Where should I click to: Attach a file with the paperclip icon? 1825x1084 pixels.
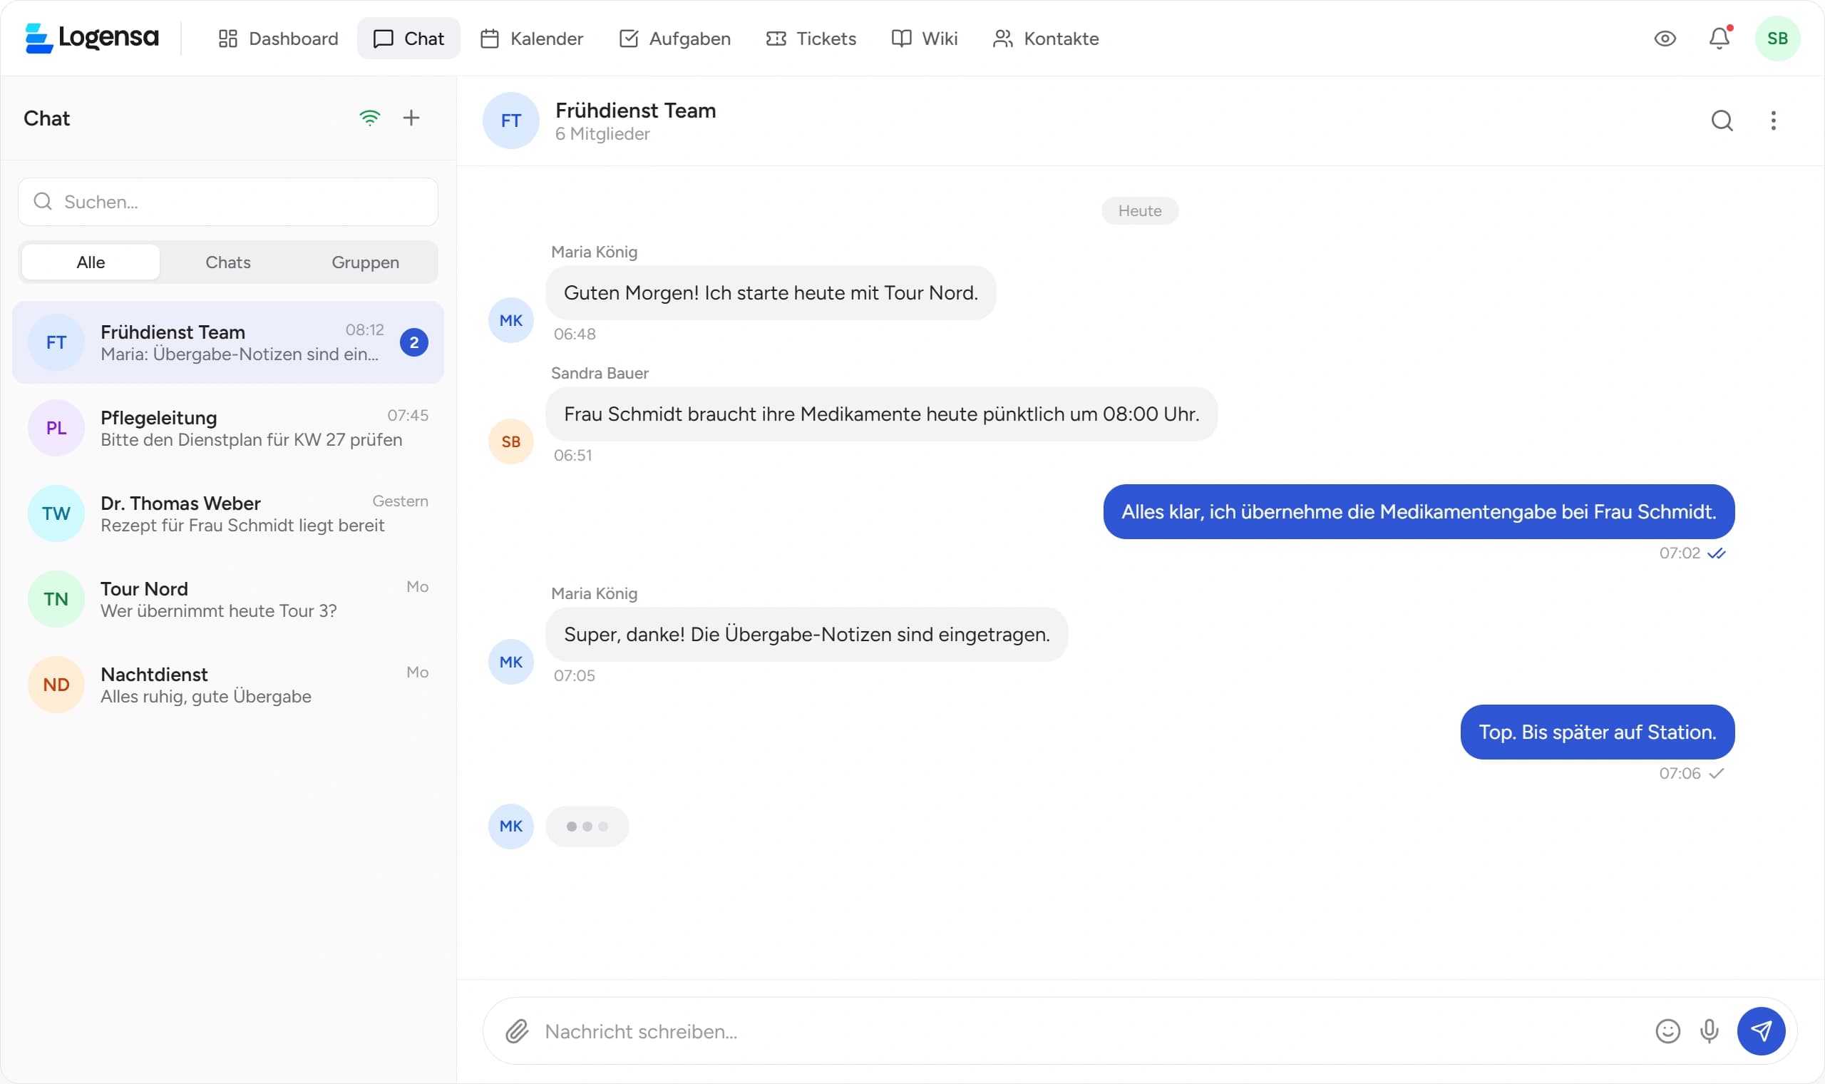[x=517, y=1031]
